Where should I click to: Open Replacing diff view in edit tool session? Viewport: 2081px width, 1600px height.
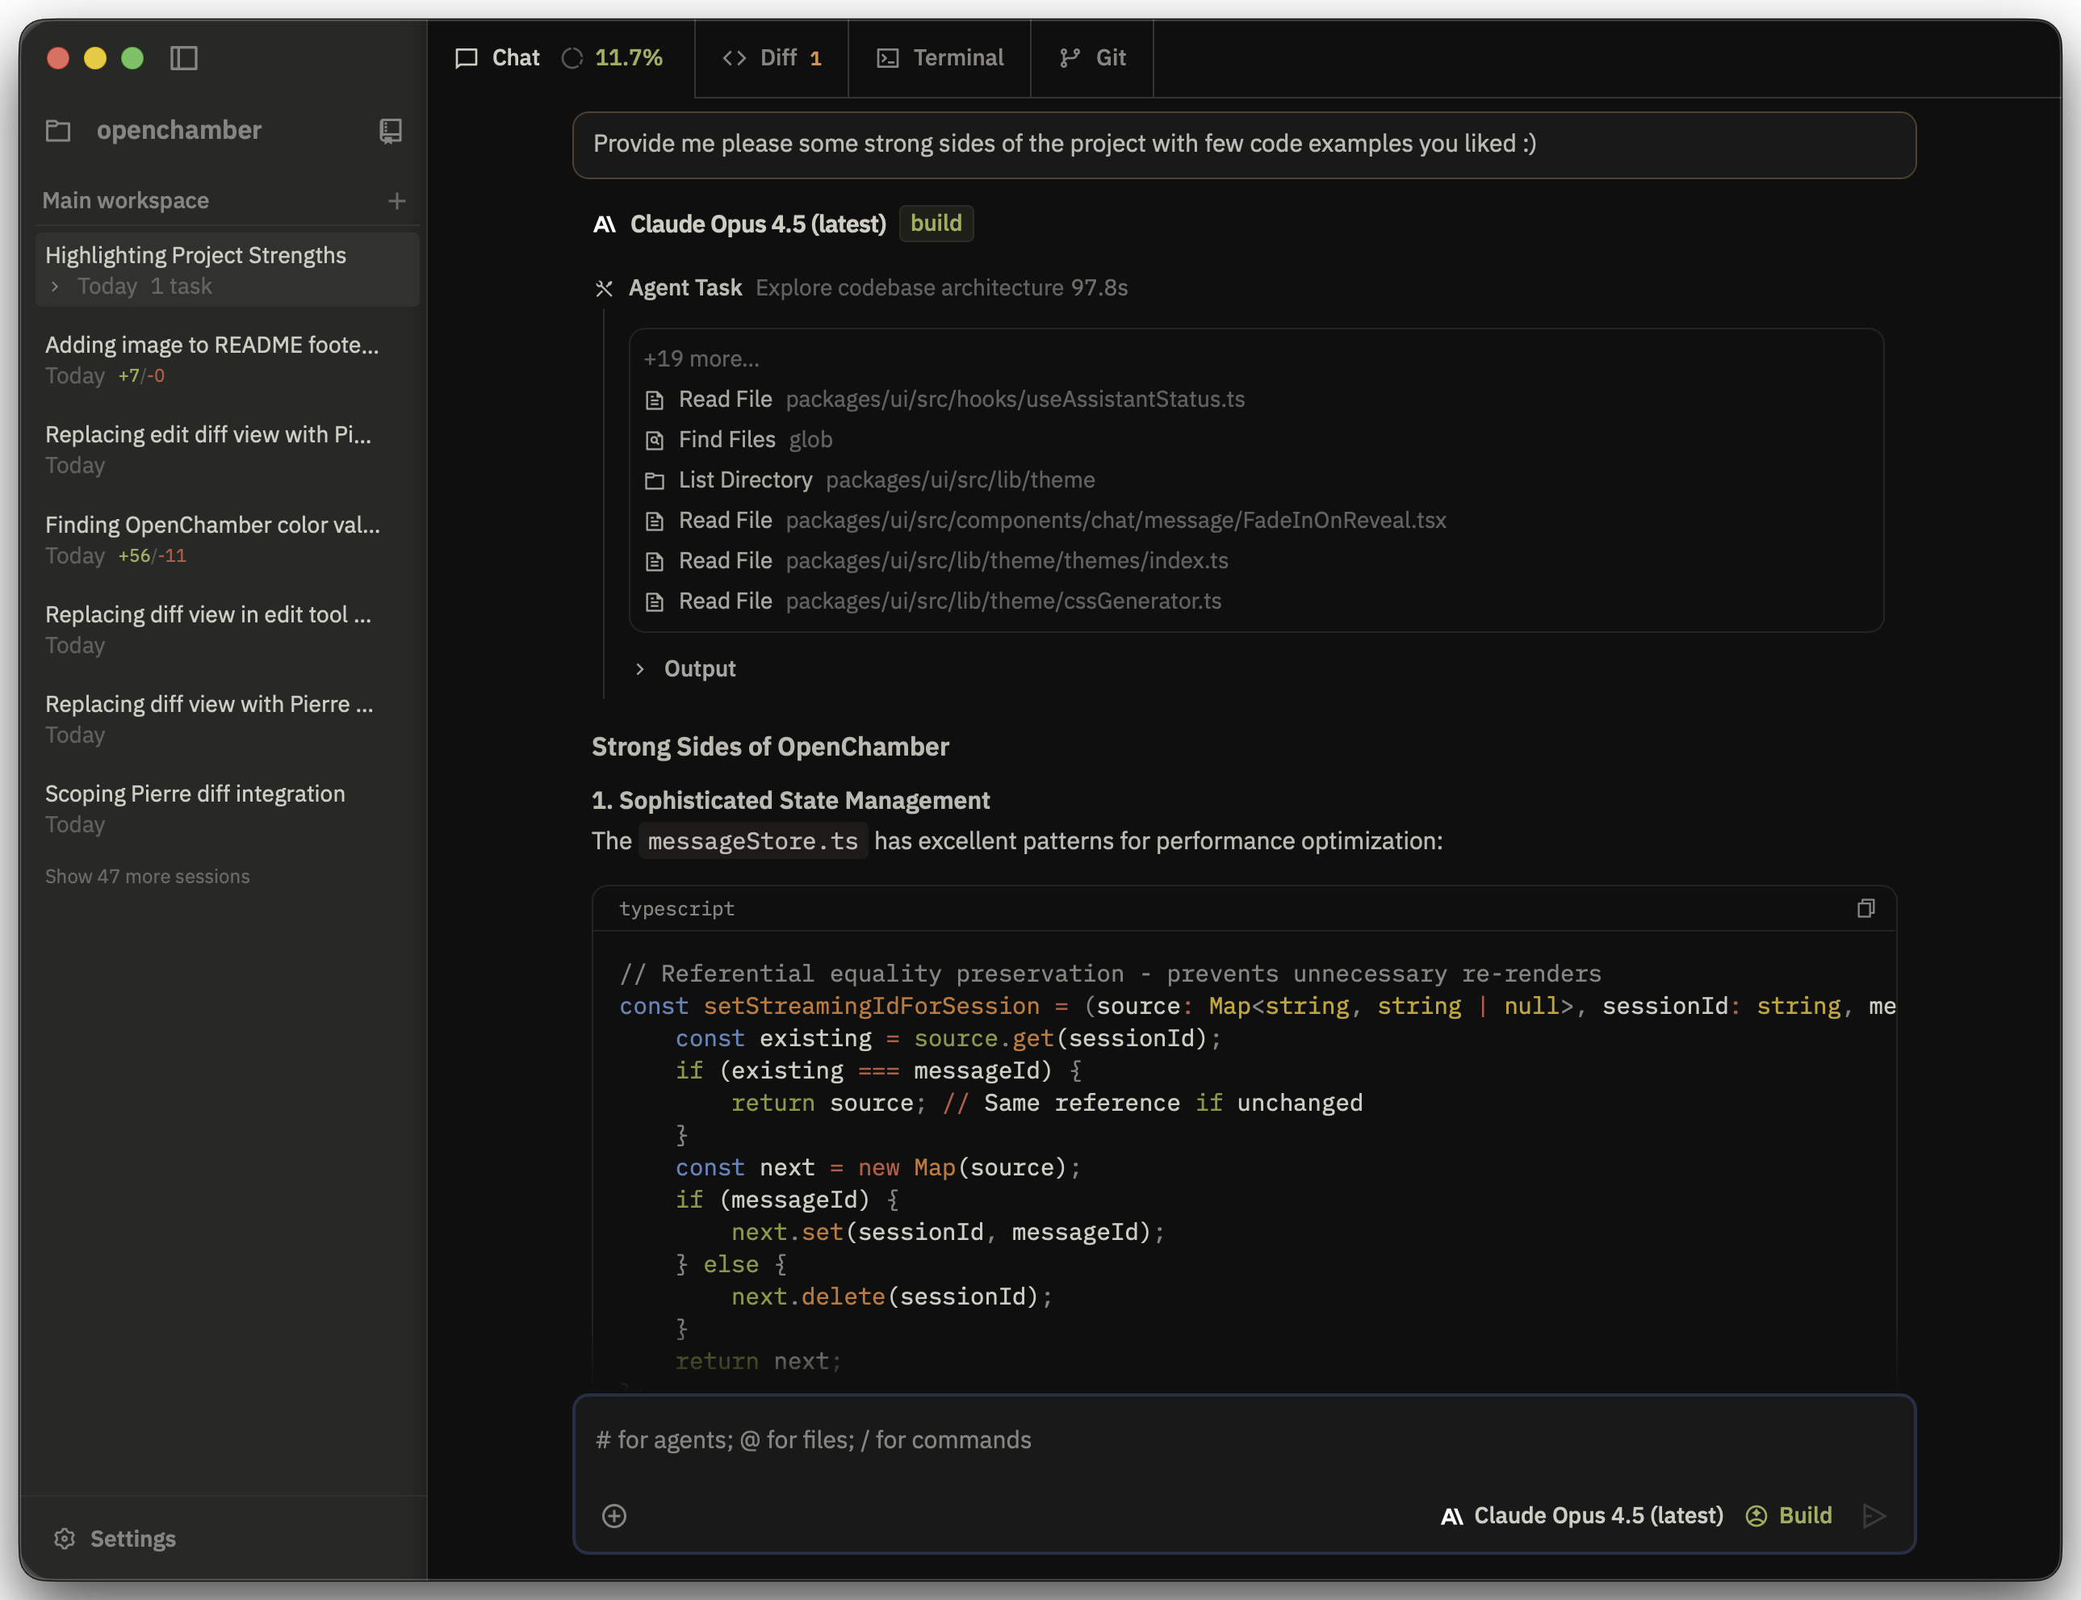(227, 629)
